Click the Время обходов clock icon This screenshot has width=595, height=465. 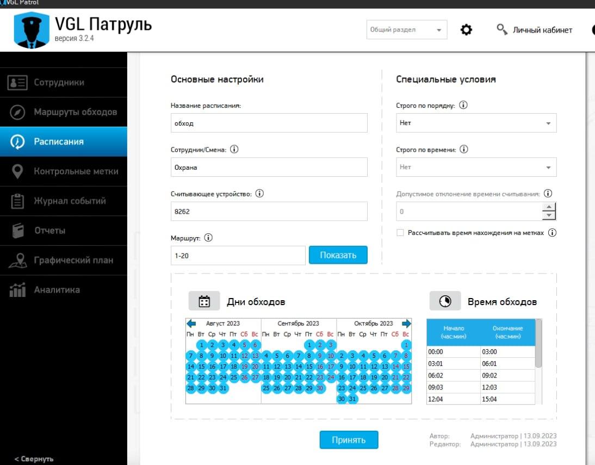(x=445, y=301)
